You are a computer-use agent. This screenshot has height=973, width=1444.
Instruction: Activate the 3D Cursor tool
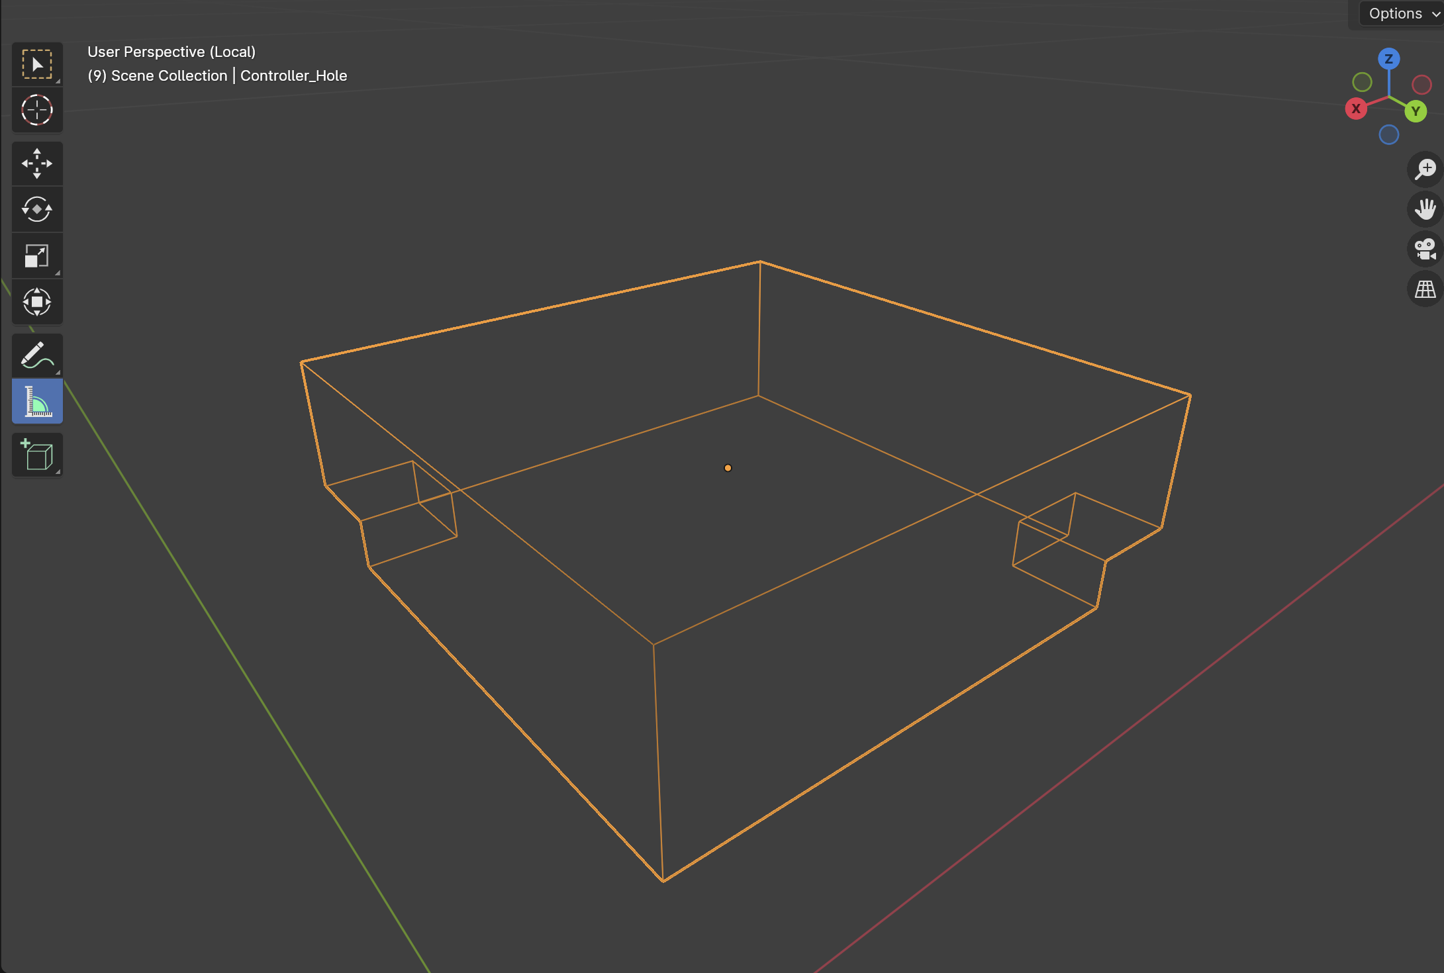pyautogui.click(x=37, y=110)
